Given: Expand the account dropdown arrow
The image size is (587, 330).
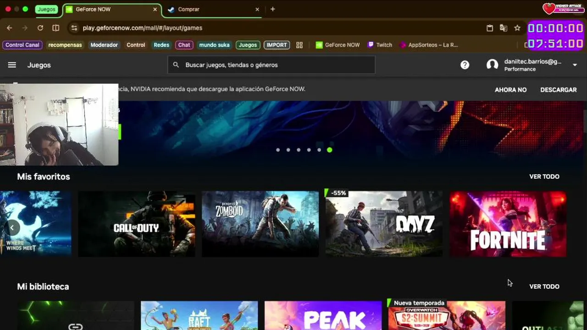Looking at the screenshot, I should [x=575, y=65].
